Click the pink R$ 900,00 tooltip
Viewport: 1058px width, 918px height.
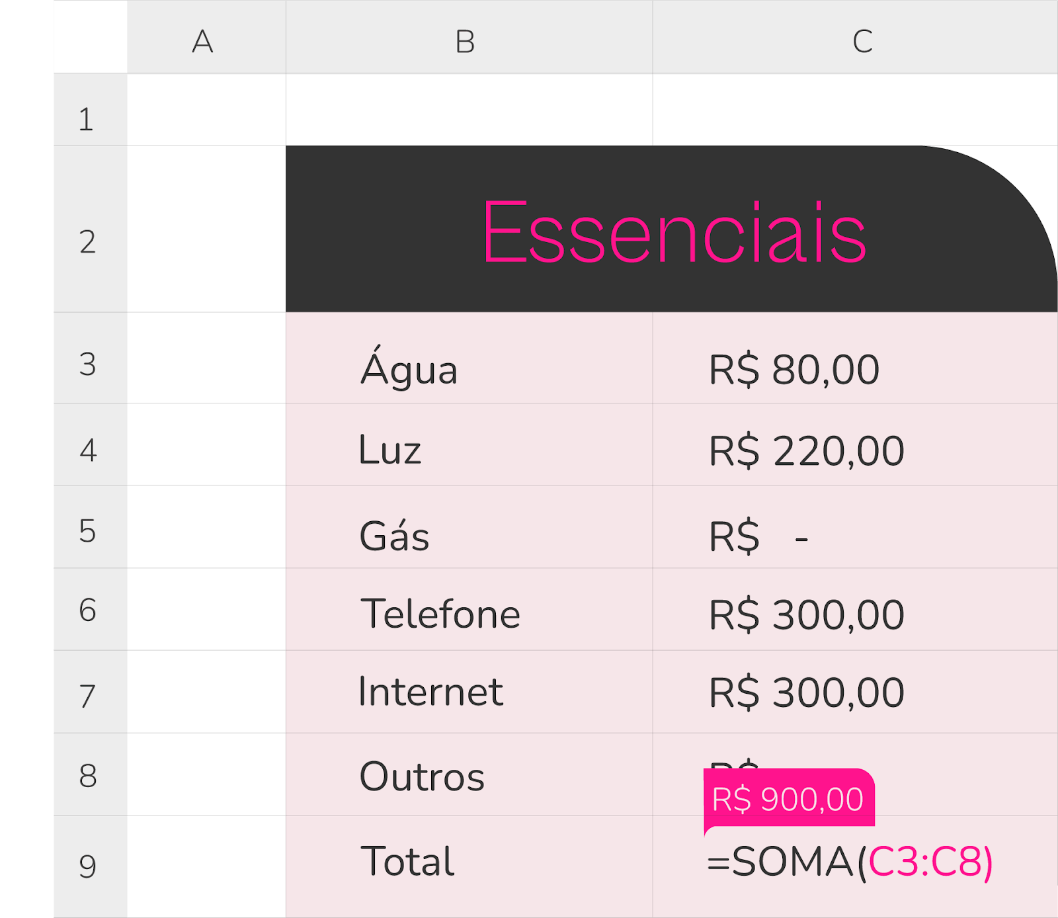click(788, 799)
